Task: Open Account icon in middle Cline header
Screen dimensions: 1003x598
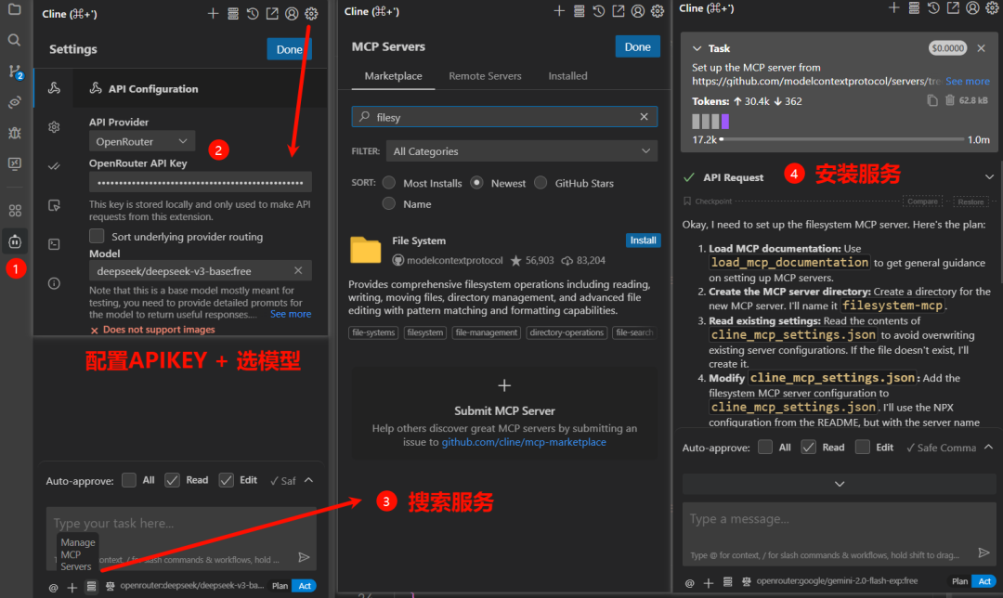Action: point(638,11)
